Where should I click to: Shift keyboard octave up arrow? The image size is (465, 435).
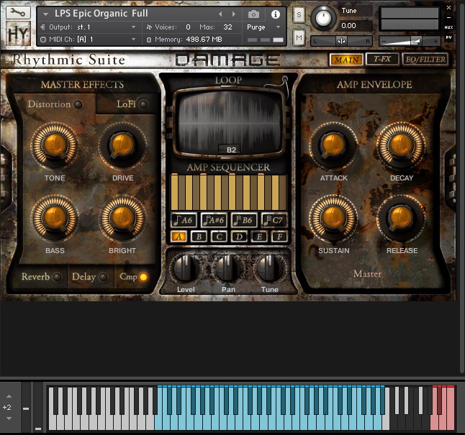[x=9, y=396]
